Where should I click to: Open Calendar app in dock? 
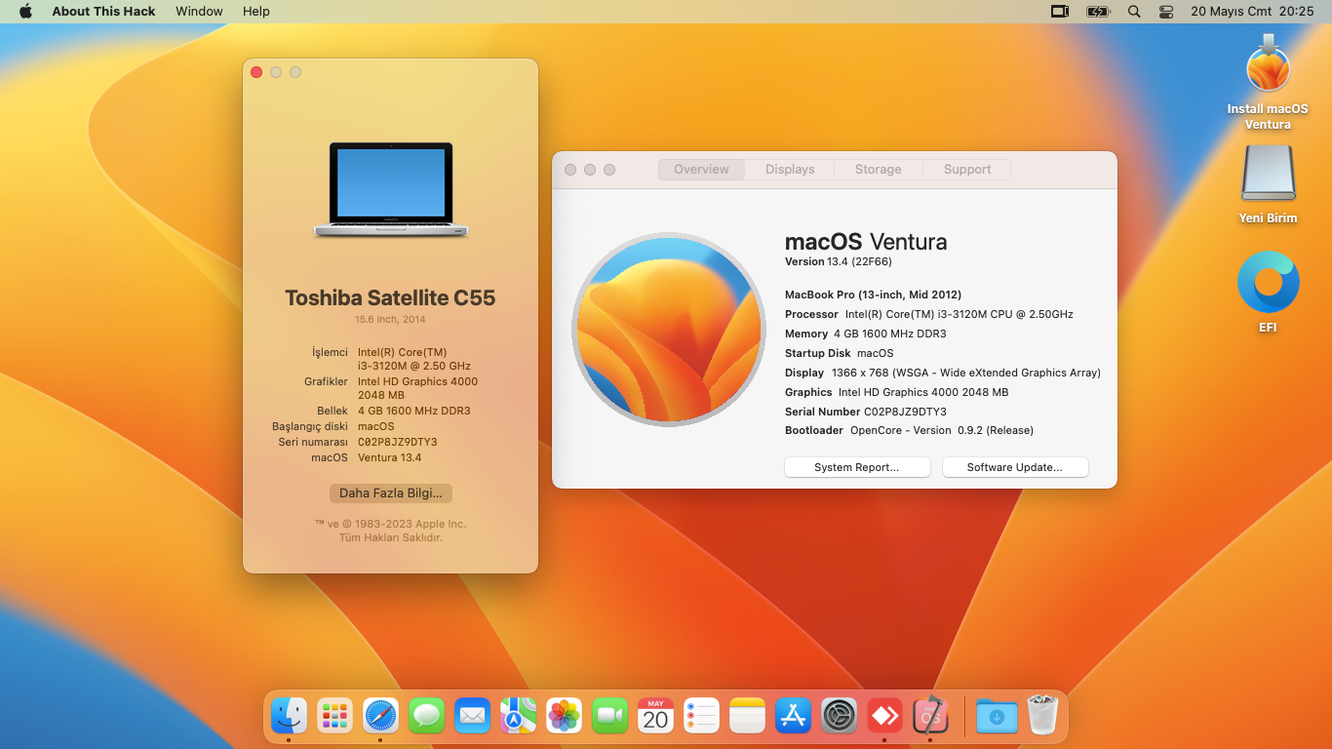655,717
